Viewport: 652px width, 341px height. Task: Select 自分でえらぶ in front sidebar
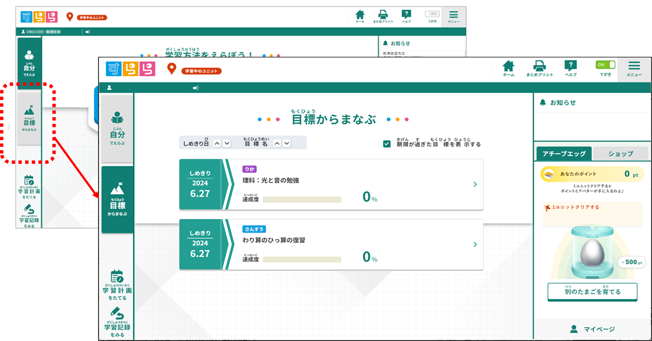pos(117,129)
